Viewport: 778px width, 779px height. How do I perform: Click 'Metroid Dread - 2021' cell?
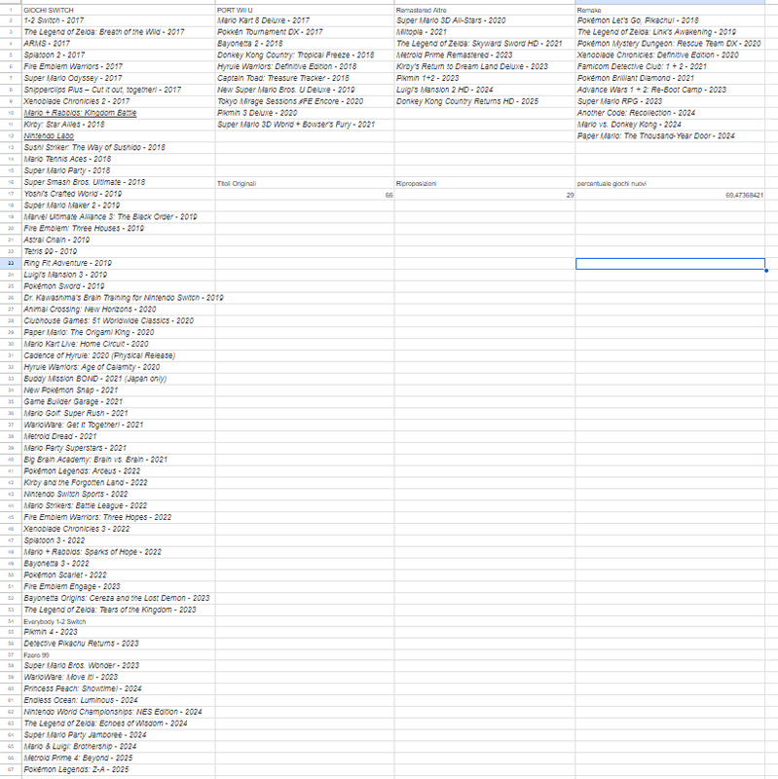click(118, 436)
